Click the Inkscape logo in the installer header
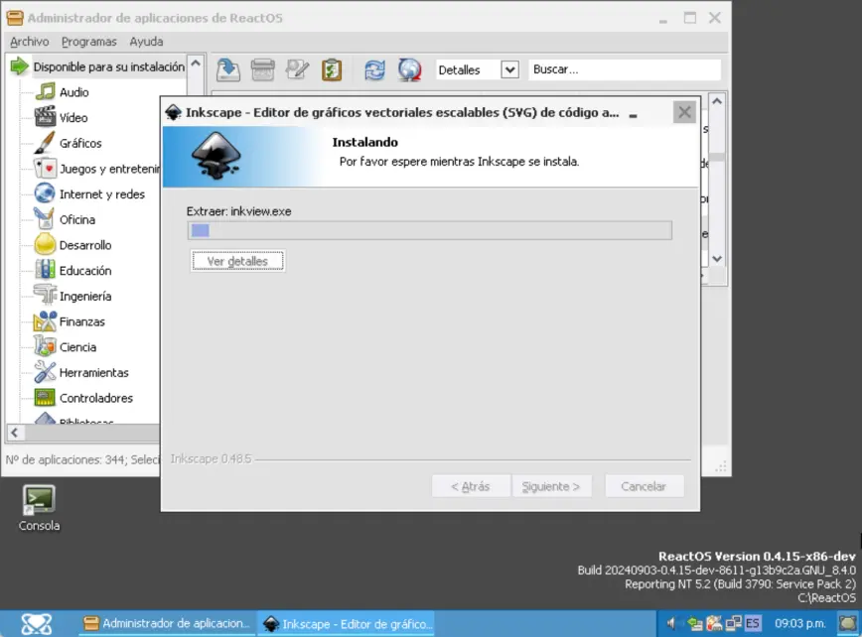 (x=216, y=156)
